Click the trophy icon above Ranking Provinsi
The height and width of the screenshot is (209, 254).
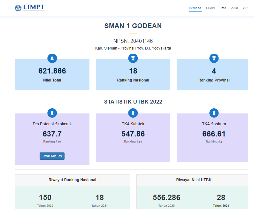pyautogui.click(x=214, y=58)
